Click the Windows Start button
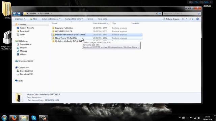Viewport: 216px width, 121px height. pyautogui.click(x=4, y=118)
